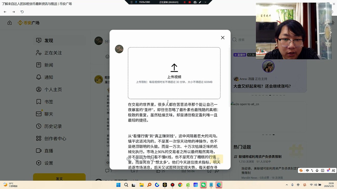
Task: Click the 上传视频 upload area label
Action: click(174, 77)
